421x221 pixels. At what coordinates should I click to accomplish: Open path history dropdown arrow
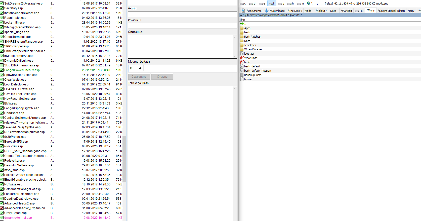coord(241,15)
